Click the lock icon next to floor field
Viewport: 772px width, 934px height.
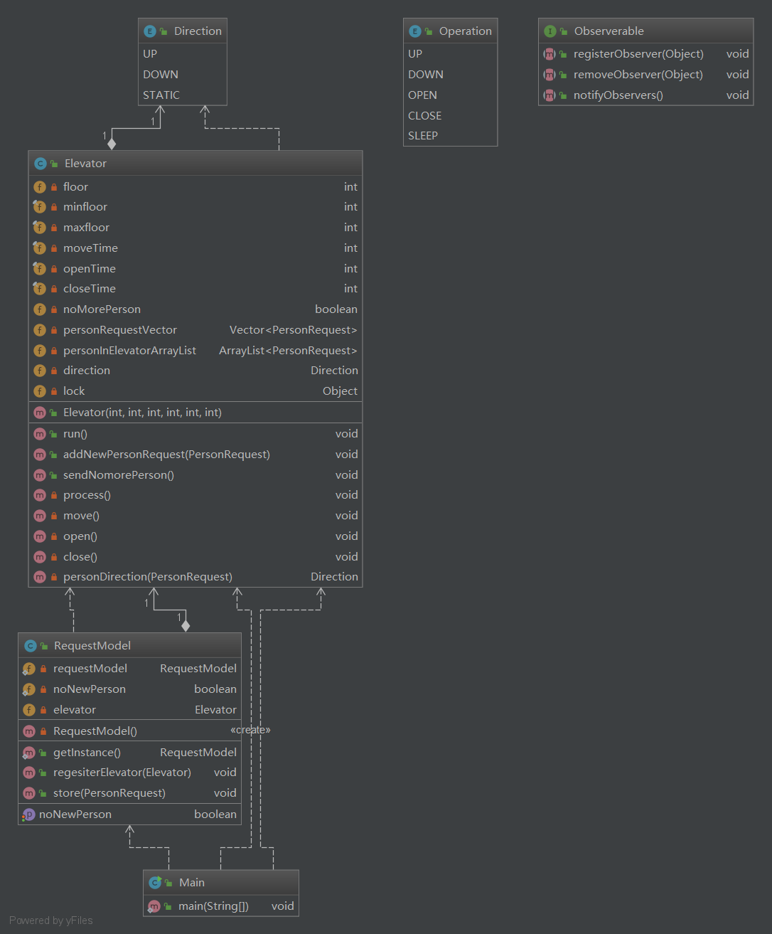point(54,187)
